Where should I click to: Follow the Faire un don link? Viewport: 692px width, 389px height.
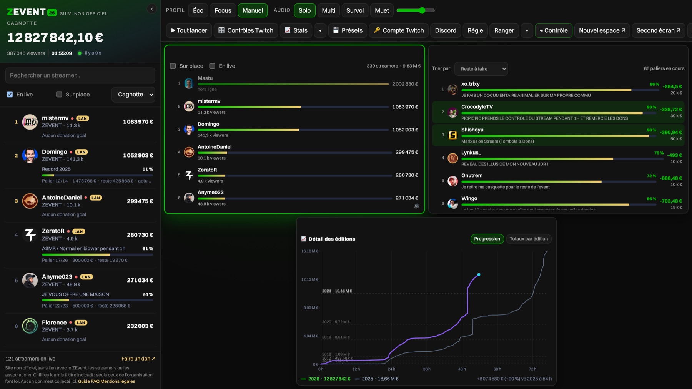pos(138,359)
